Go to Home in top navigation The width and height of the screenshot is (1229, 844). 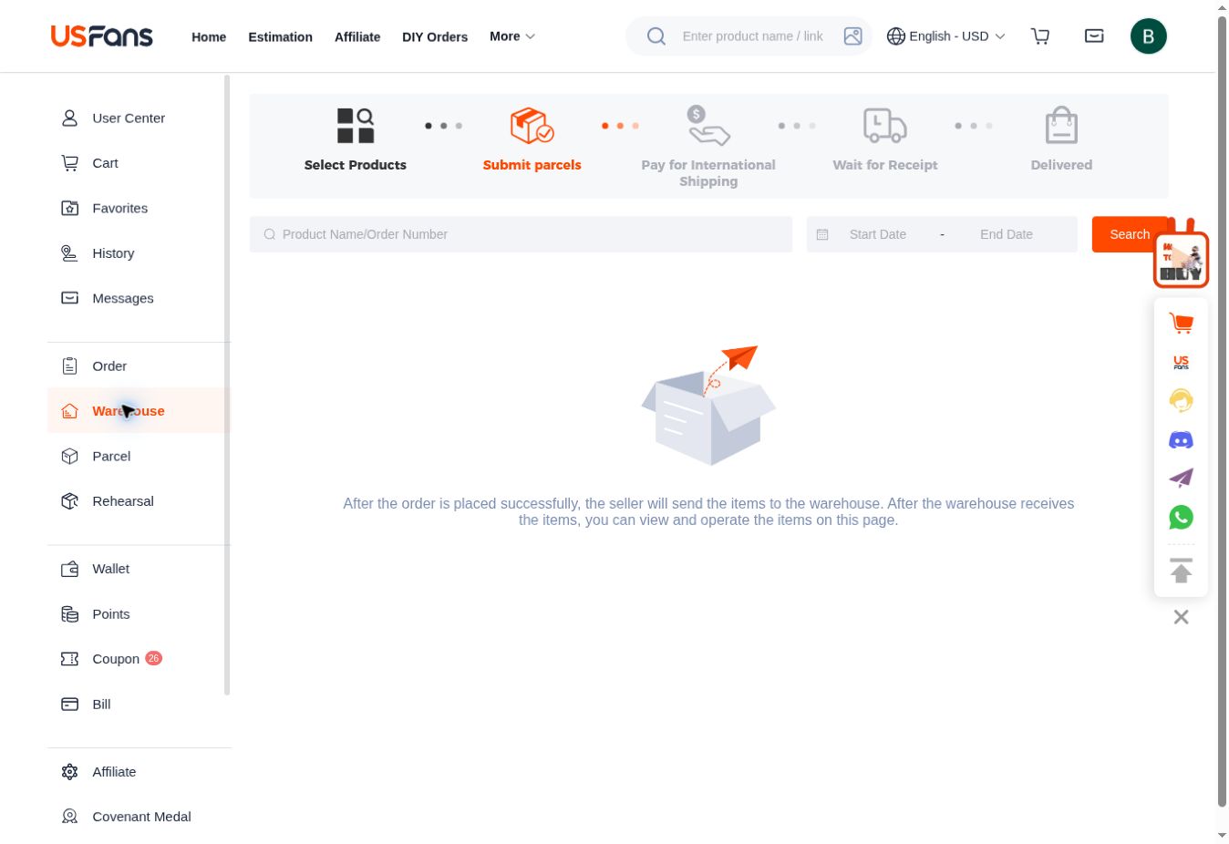[x=209, y=37]
